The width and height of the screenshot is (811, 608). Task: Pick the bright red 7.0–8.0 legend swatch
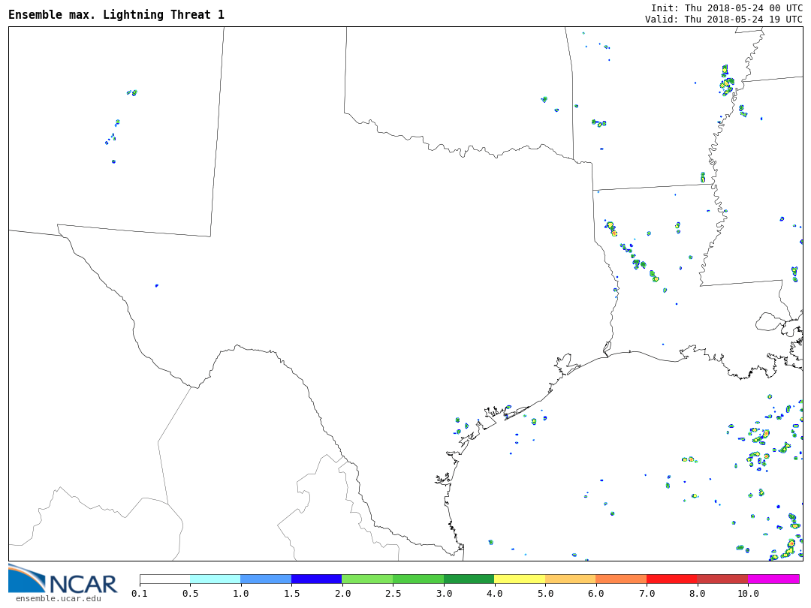click(671, 579)
